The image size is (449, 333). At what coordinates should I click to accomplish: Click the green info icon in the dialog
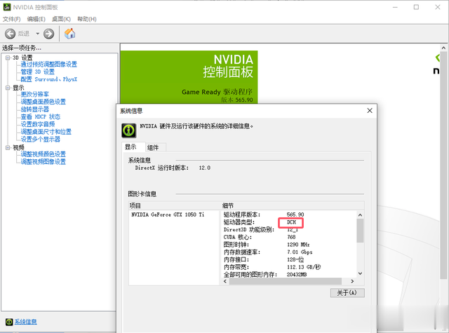(129, 130)
